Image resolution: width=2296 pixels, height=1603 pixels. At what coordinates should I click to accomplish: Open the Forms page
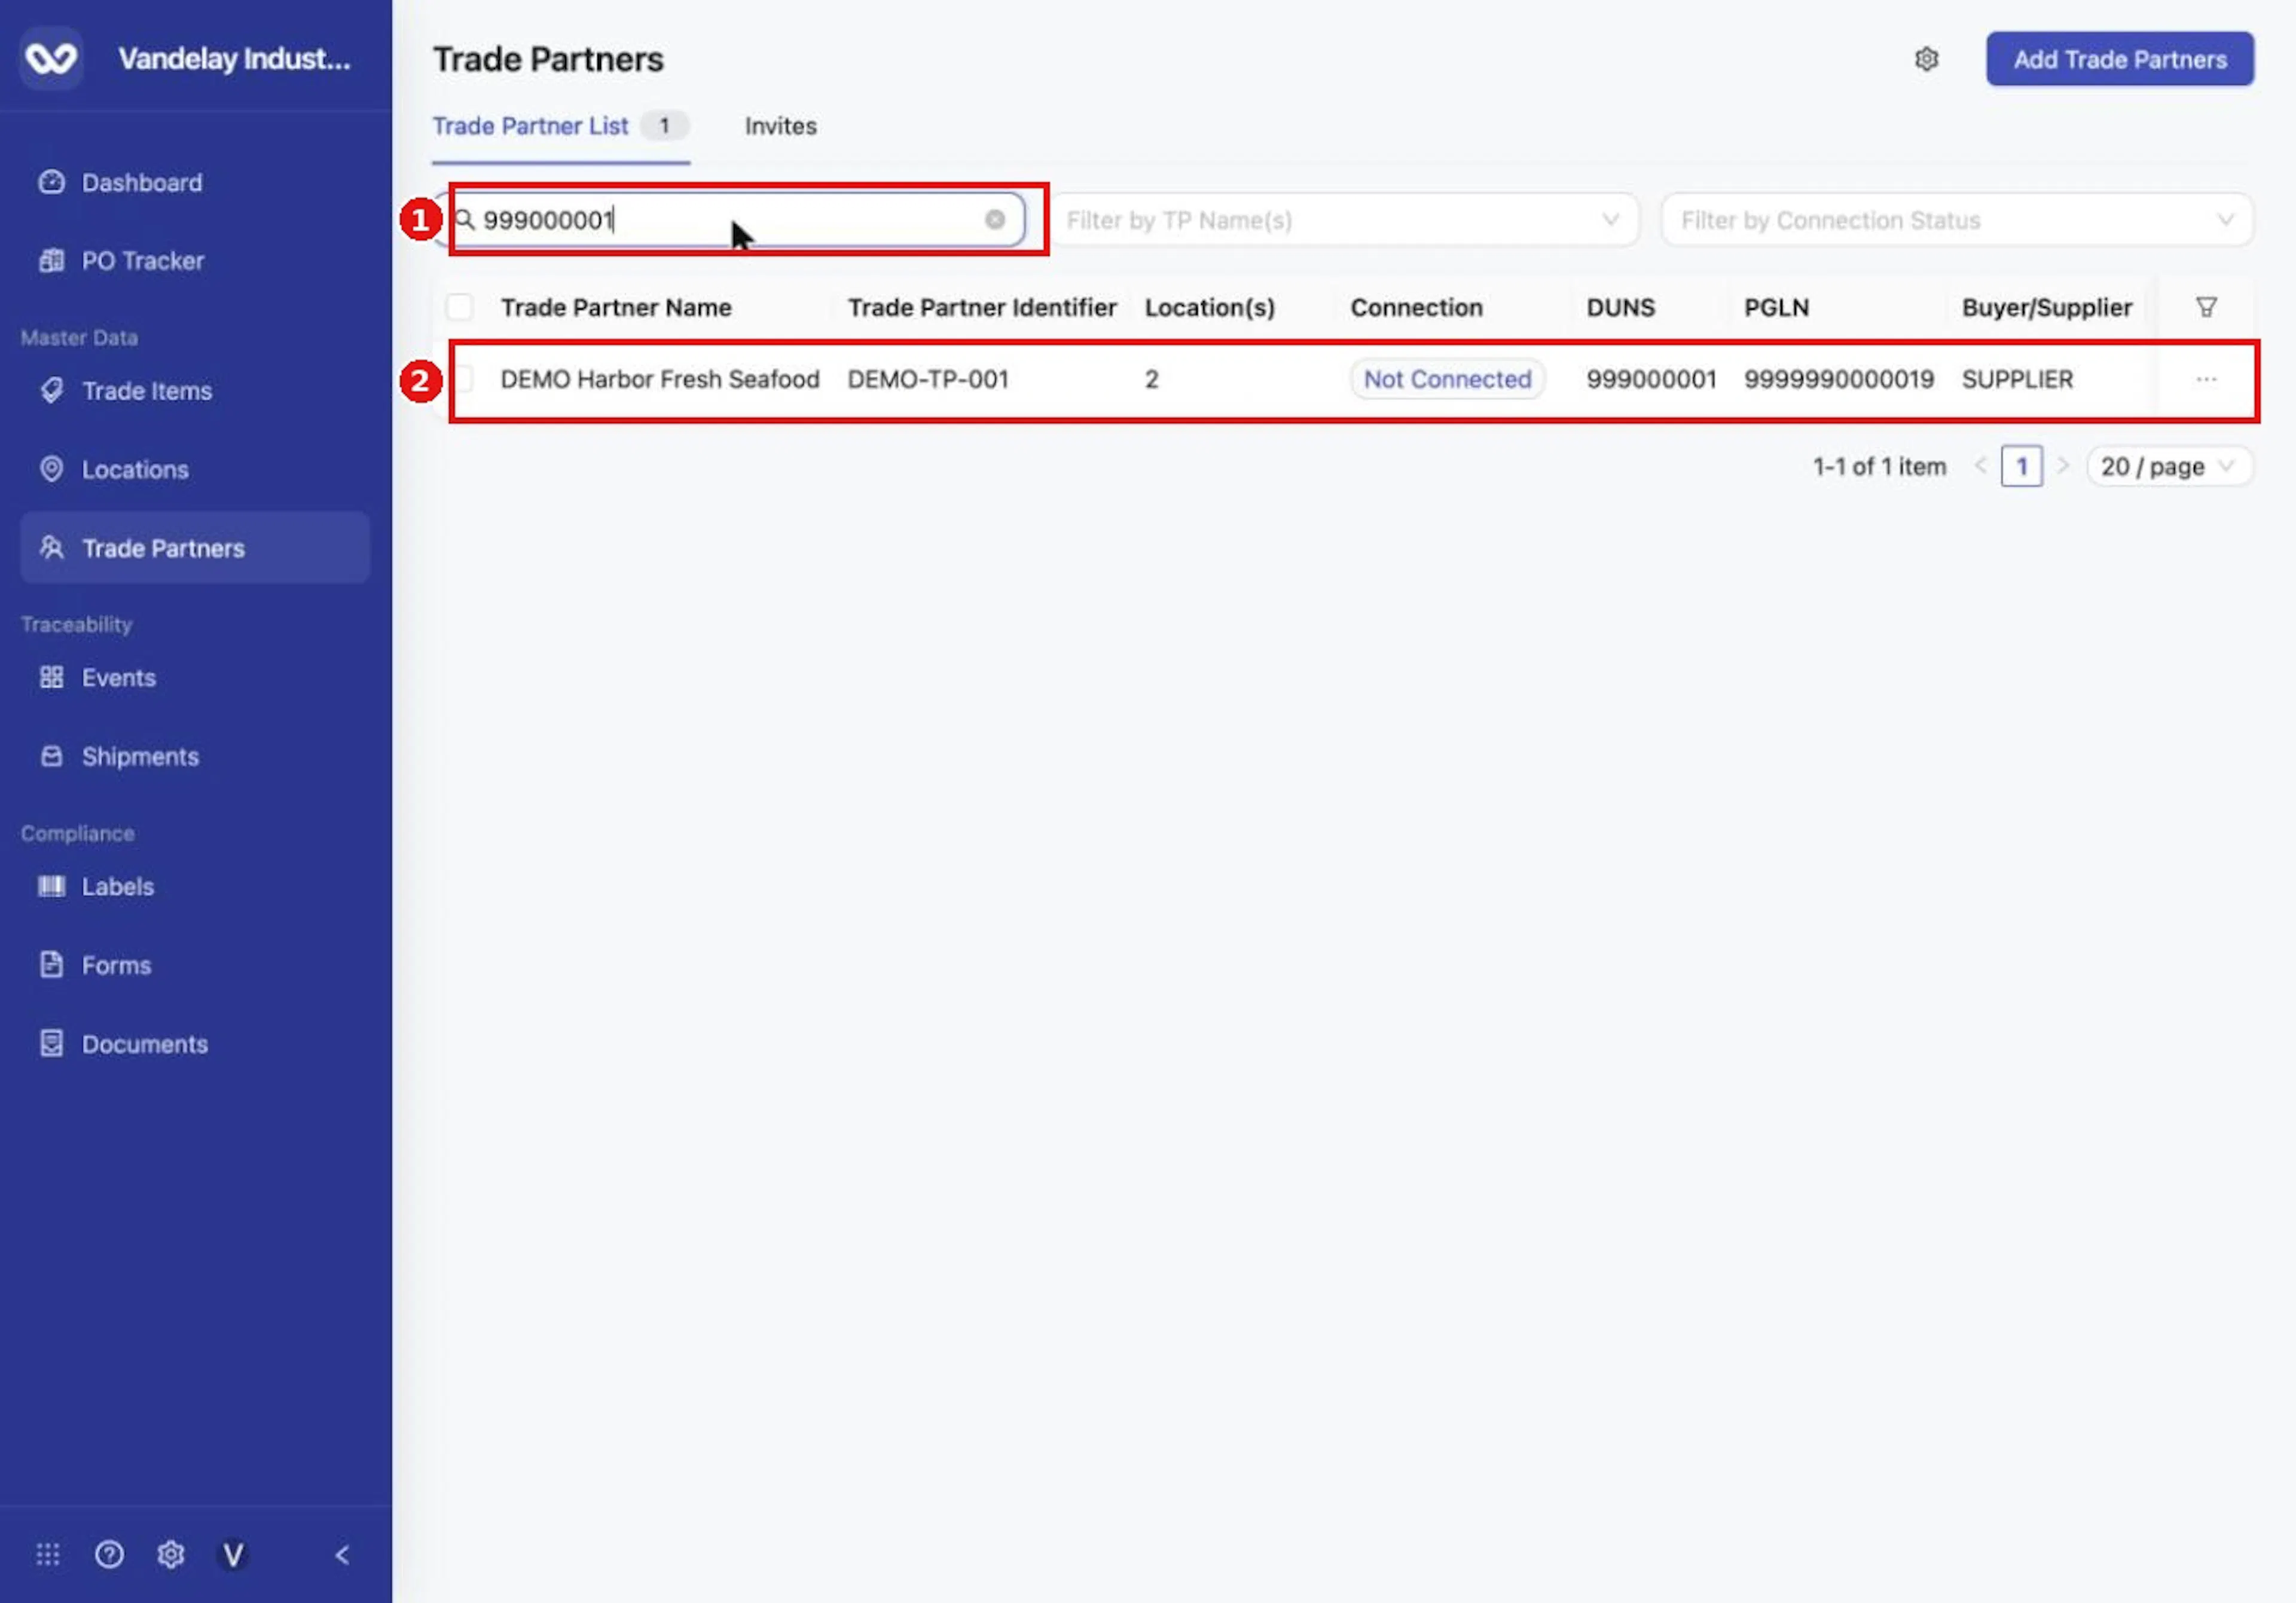(116, 965)
